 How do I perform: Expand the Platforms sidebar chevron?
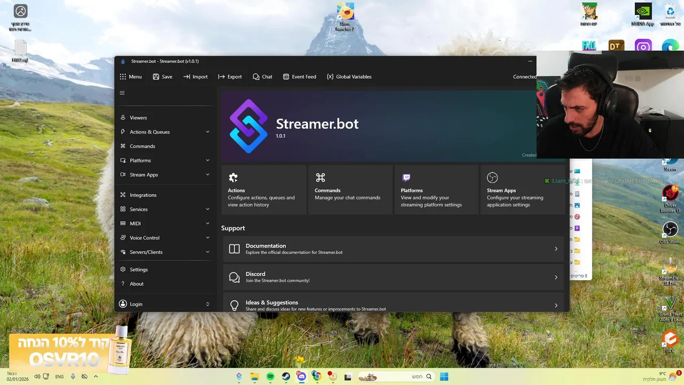pos(208,160)
